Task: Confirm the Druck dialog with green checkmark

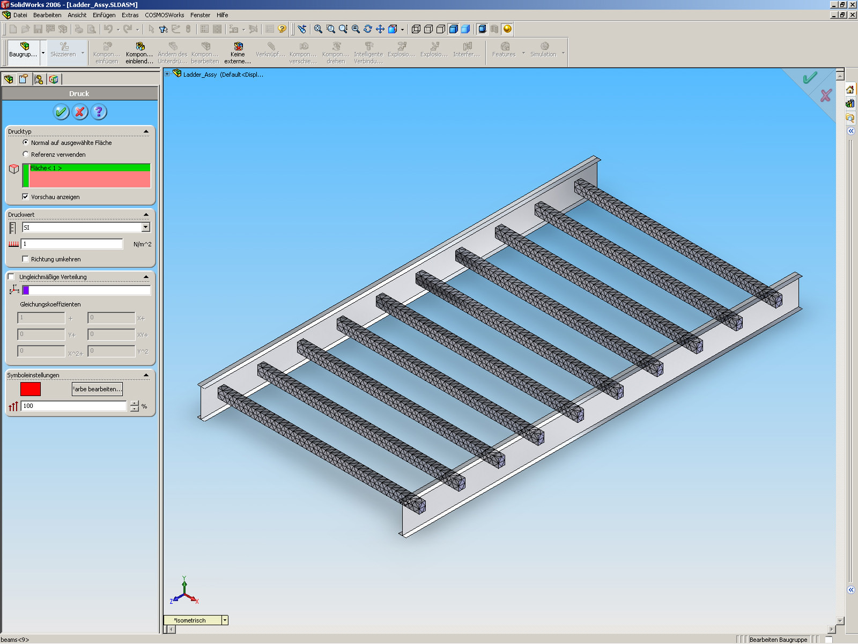Action: point(61,112)
